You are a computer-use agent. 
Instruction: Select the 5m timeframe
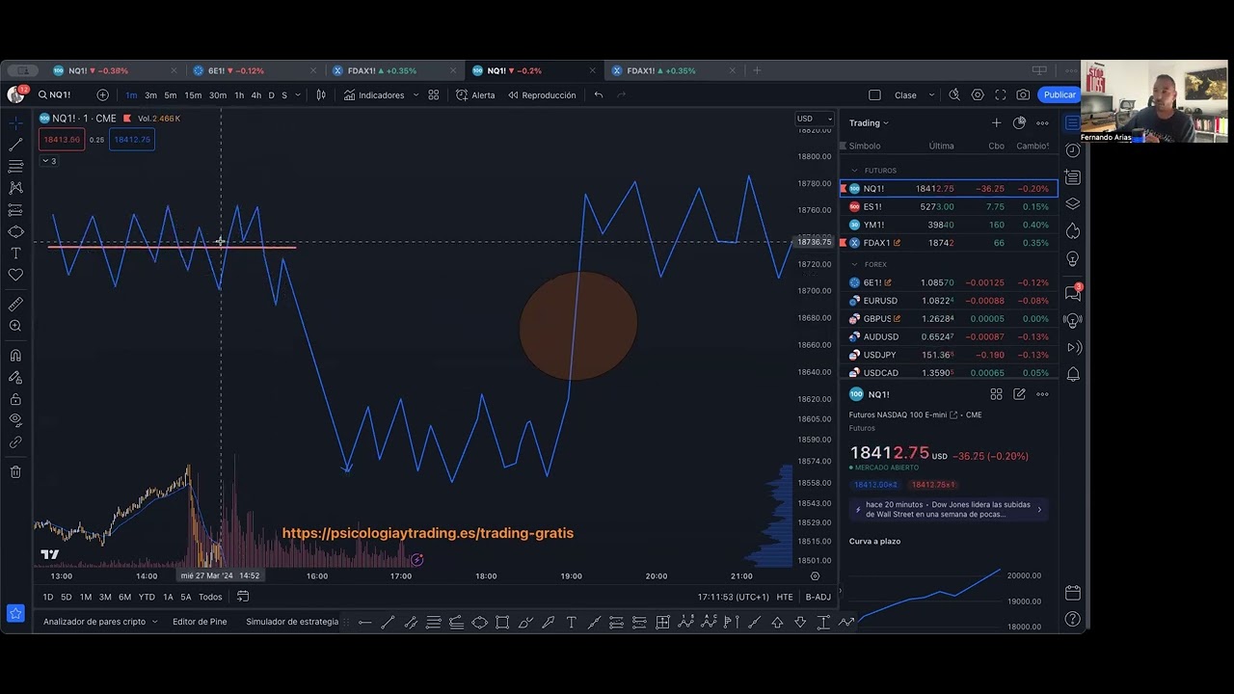point(171,95)
